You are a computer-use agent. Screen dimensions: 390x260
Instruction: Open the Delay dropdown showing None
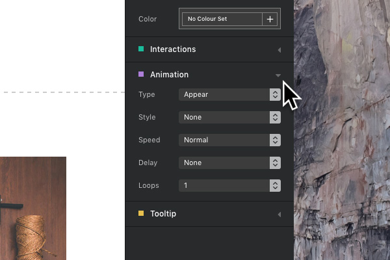pos(229,162)
